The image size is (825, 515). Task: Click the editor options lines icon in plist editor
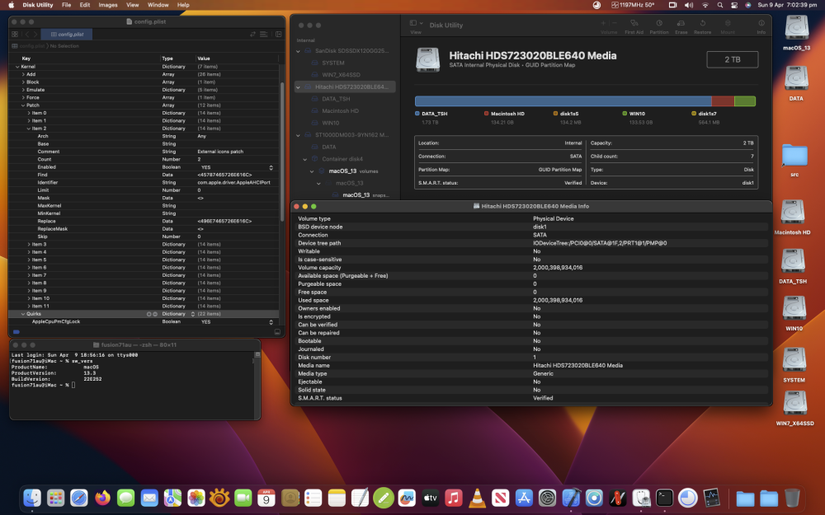[x=264, y=34]
